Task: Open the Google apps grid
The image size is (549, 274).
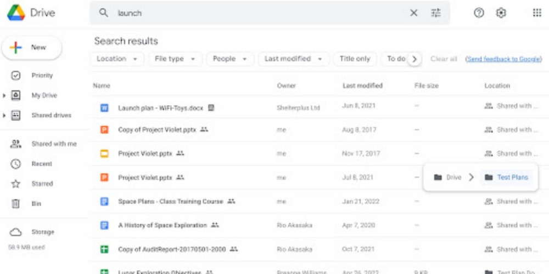Action: tap(537, 13)
